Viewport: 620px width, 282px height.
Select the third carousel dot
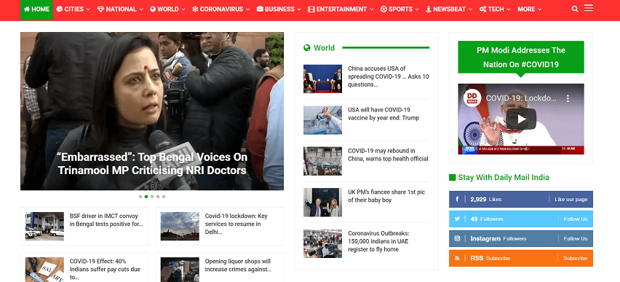point(152,197)
